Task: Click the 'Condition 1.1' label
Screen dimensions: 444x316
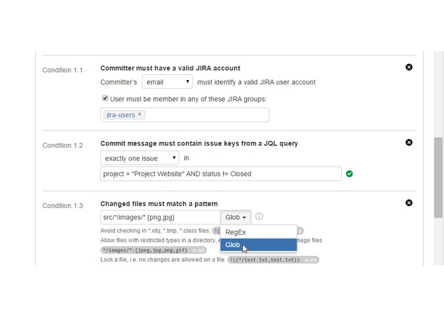Action: [63, 70]
